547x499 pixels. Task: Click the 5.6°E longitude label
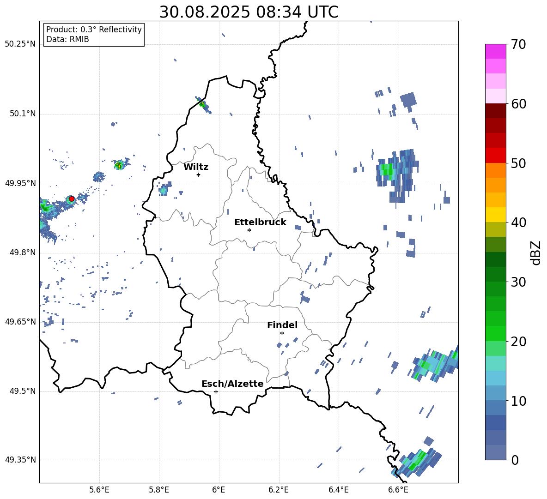(99, 490)
